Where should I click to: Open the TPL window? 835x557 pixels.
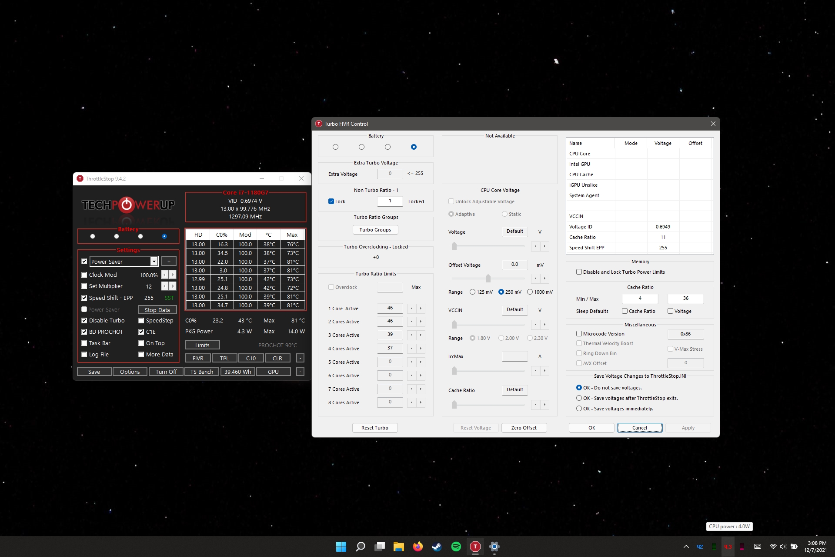(x=224, y=358)
